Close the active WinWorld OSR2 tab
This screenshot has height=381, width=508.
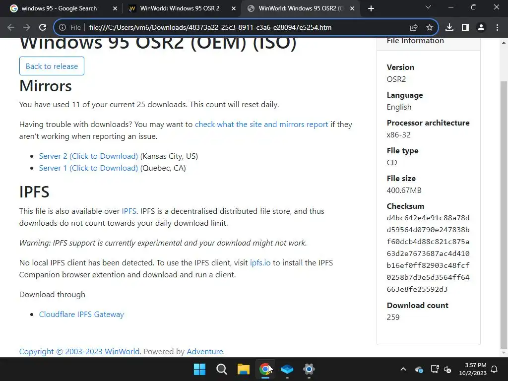tap(352, 9)
